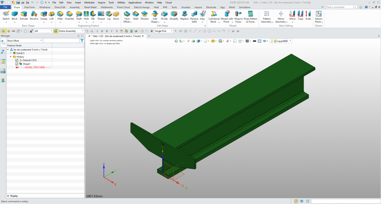This screenshot has width=381, height=204.
Task: Open the Attributes menu
Action: click(89, 3)
